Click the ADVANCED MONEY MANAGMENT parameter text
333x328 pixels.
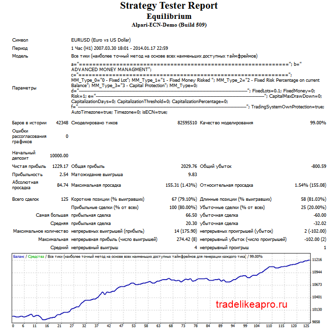(109, 69)
